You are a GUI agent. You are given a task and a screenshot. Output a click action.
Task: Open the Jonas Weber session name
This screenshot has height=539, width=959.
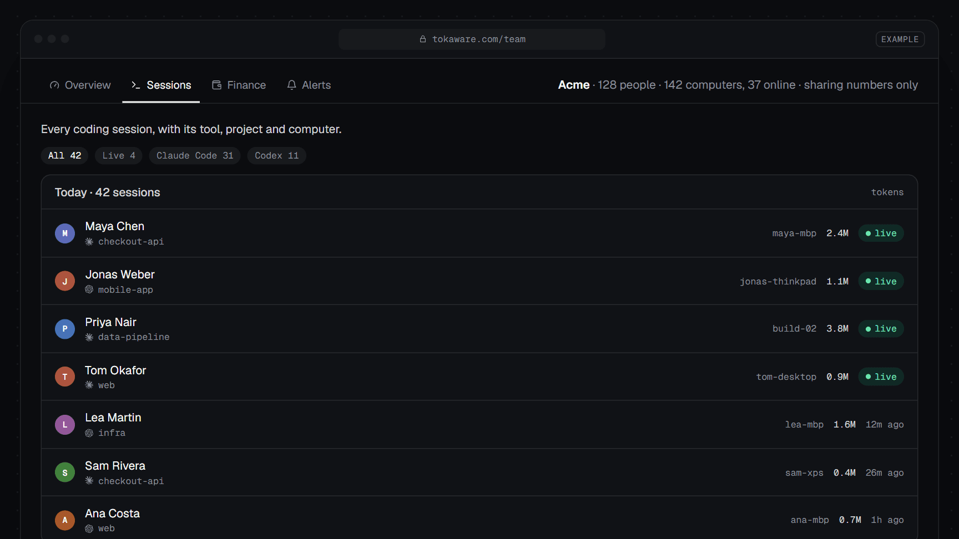pyautogui.click(x=120, y=274)
